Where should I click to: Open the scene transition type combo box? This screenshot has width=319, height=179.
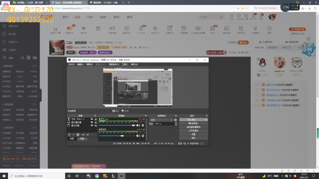click(x=161, y=120)
